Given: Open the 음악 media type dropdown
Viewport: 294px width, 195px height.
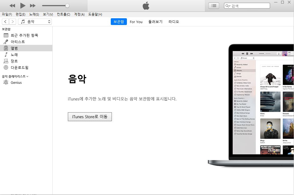Looking at the screenshot, I should pos(35,22).
